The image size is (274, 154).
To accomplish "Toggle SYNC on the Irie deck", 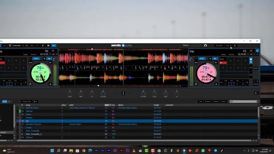I will (x=202, y=59).
